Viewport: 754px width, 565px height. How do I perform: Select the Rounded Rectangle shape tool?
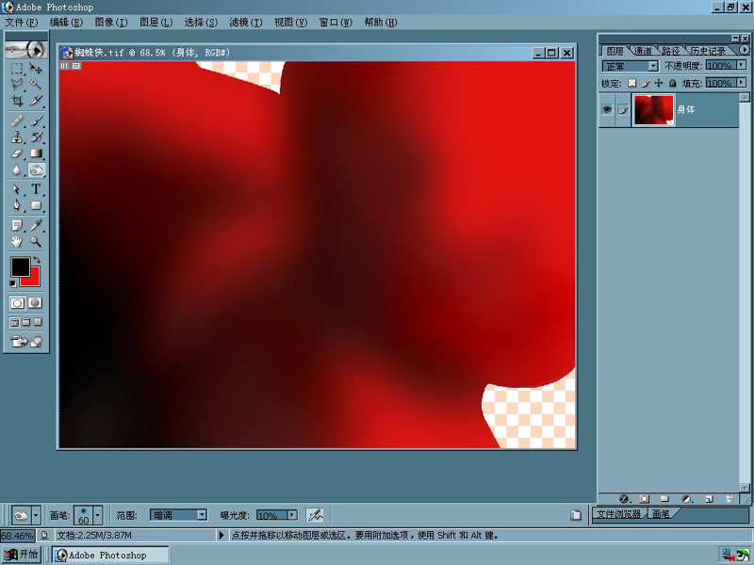point(36,205)
